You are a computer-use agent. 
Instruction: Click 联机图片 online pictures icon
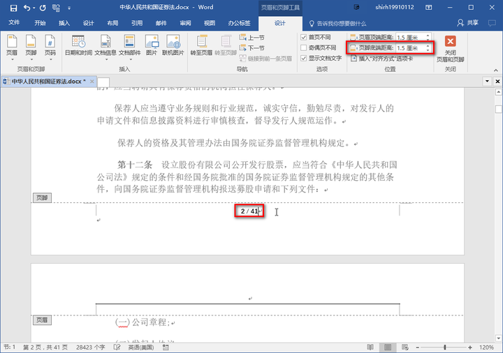coord(173,45)
